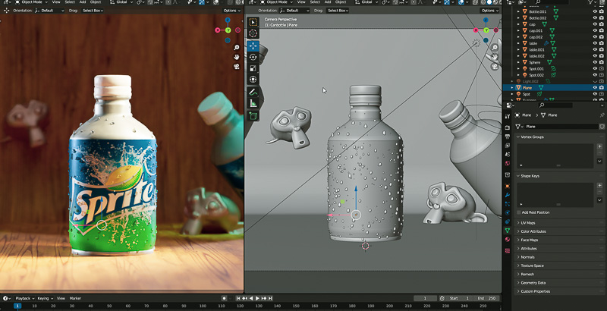Select the Scale tool
Image resolution: width=607 pixels, height=311 pixels.
(253, 68)
